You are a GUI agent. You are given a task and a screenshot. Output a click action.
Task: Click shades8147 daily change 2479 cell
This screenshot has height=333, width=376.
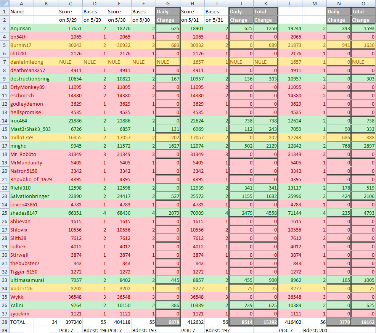241,213
